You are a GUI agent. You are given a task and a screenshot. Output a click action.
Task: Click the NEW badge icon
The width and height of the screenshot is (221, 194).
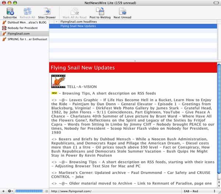click(54, 93)
